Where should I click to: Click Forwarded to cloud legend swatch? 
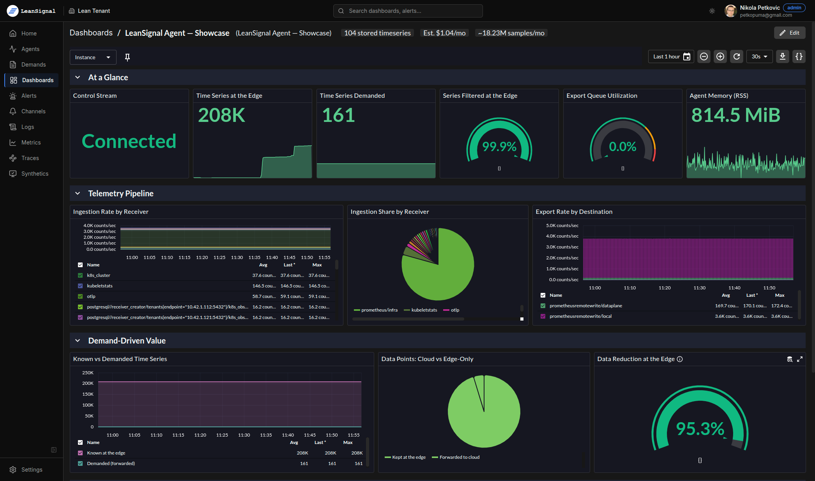pyautogui.click(x=435, y=457)
